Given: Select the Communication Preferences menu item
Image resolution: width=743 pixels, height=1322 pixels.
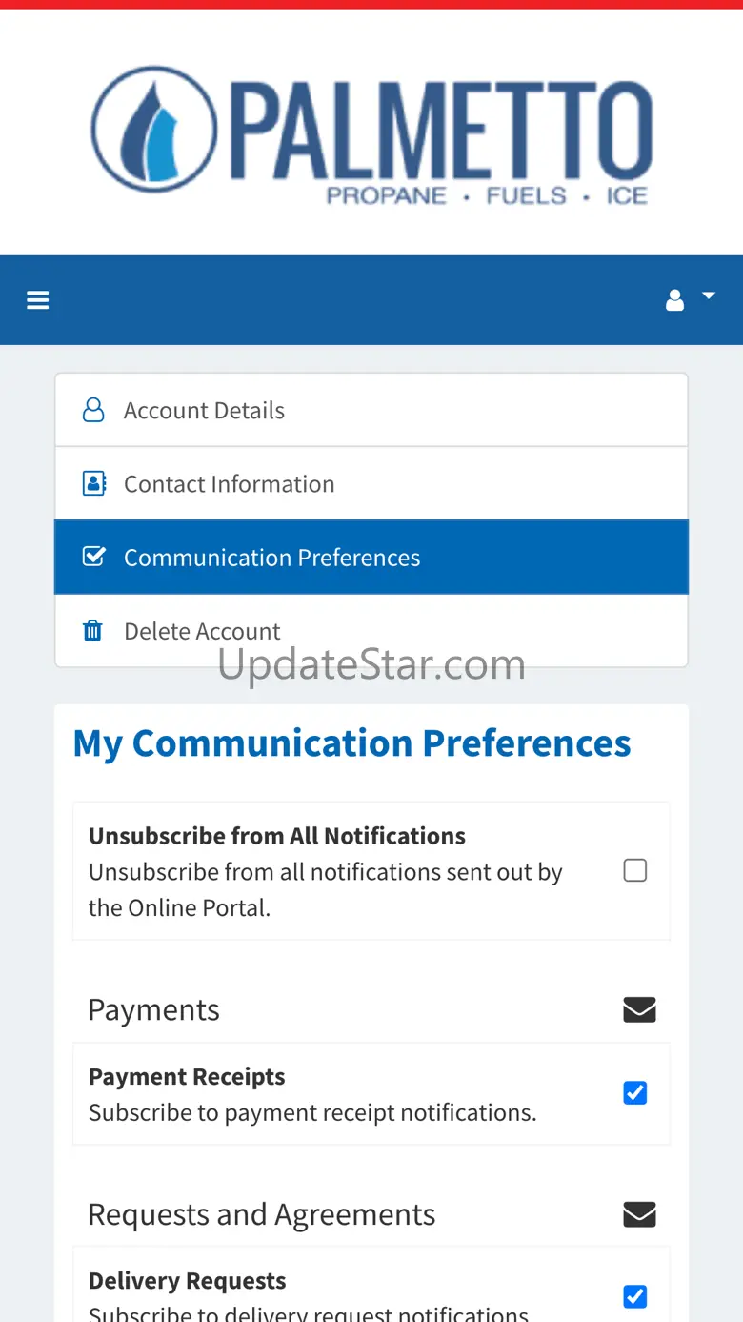Looking at the screenshot, I should (271, 558).
